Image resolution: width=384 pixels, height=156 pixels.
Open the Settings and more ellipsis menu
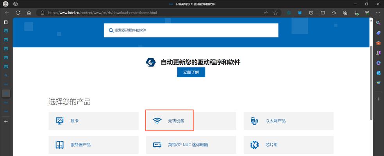(x=378, y=13)
